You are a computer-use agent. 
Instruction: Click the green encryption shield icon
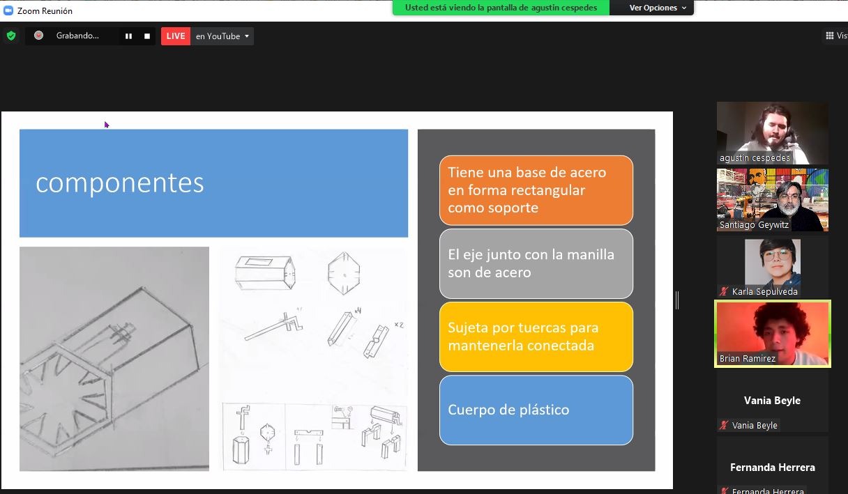[x=10, y=36]
